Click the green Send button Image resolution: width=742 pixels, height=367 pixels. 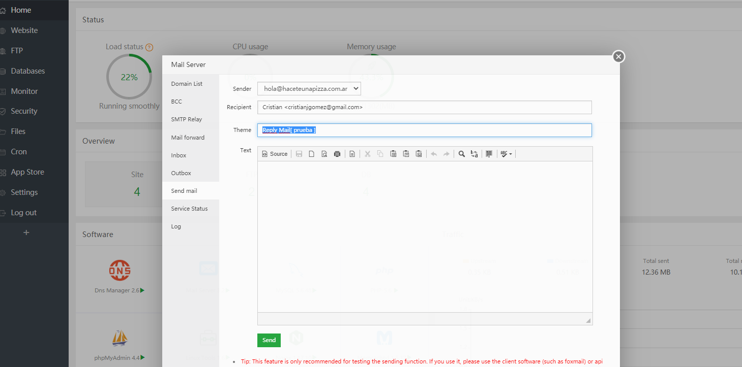pyautogui.click(x=269, y=340)
